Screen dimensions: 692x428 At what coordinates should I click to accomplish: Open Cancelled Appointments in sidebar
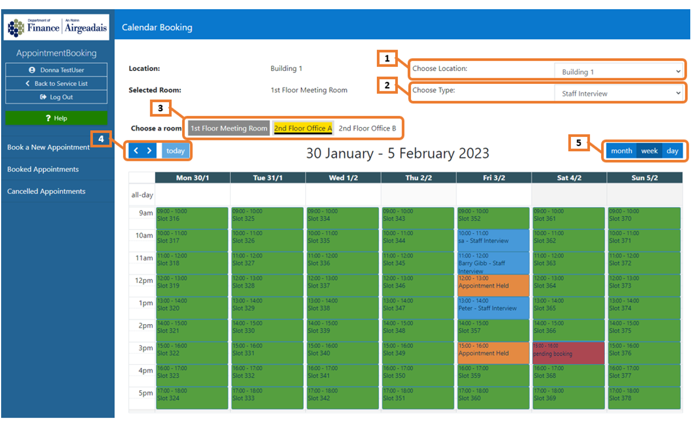click(46, 192)
